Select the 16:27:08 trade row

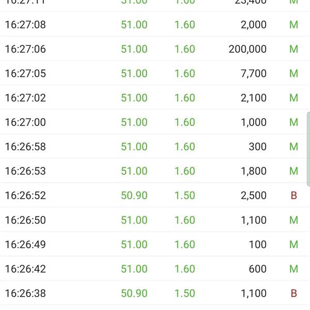(155, 24)
